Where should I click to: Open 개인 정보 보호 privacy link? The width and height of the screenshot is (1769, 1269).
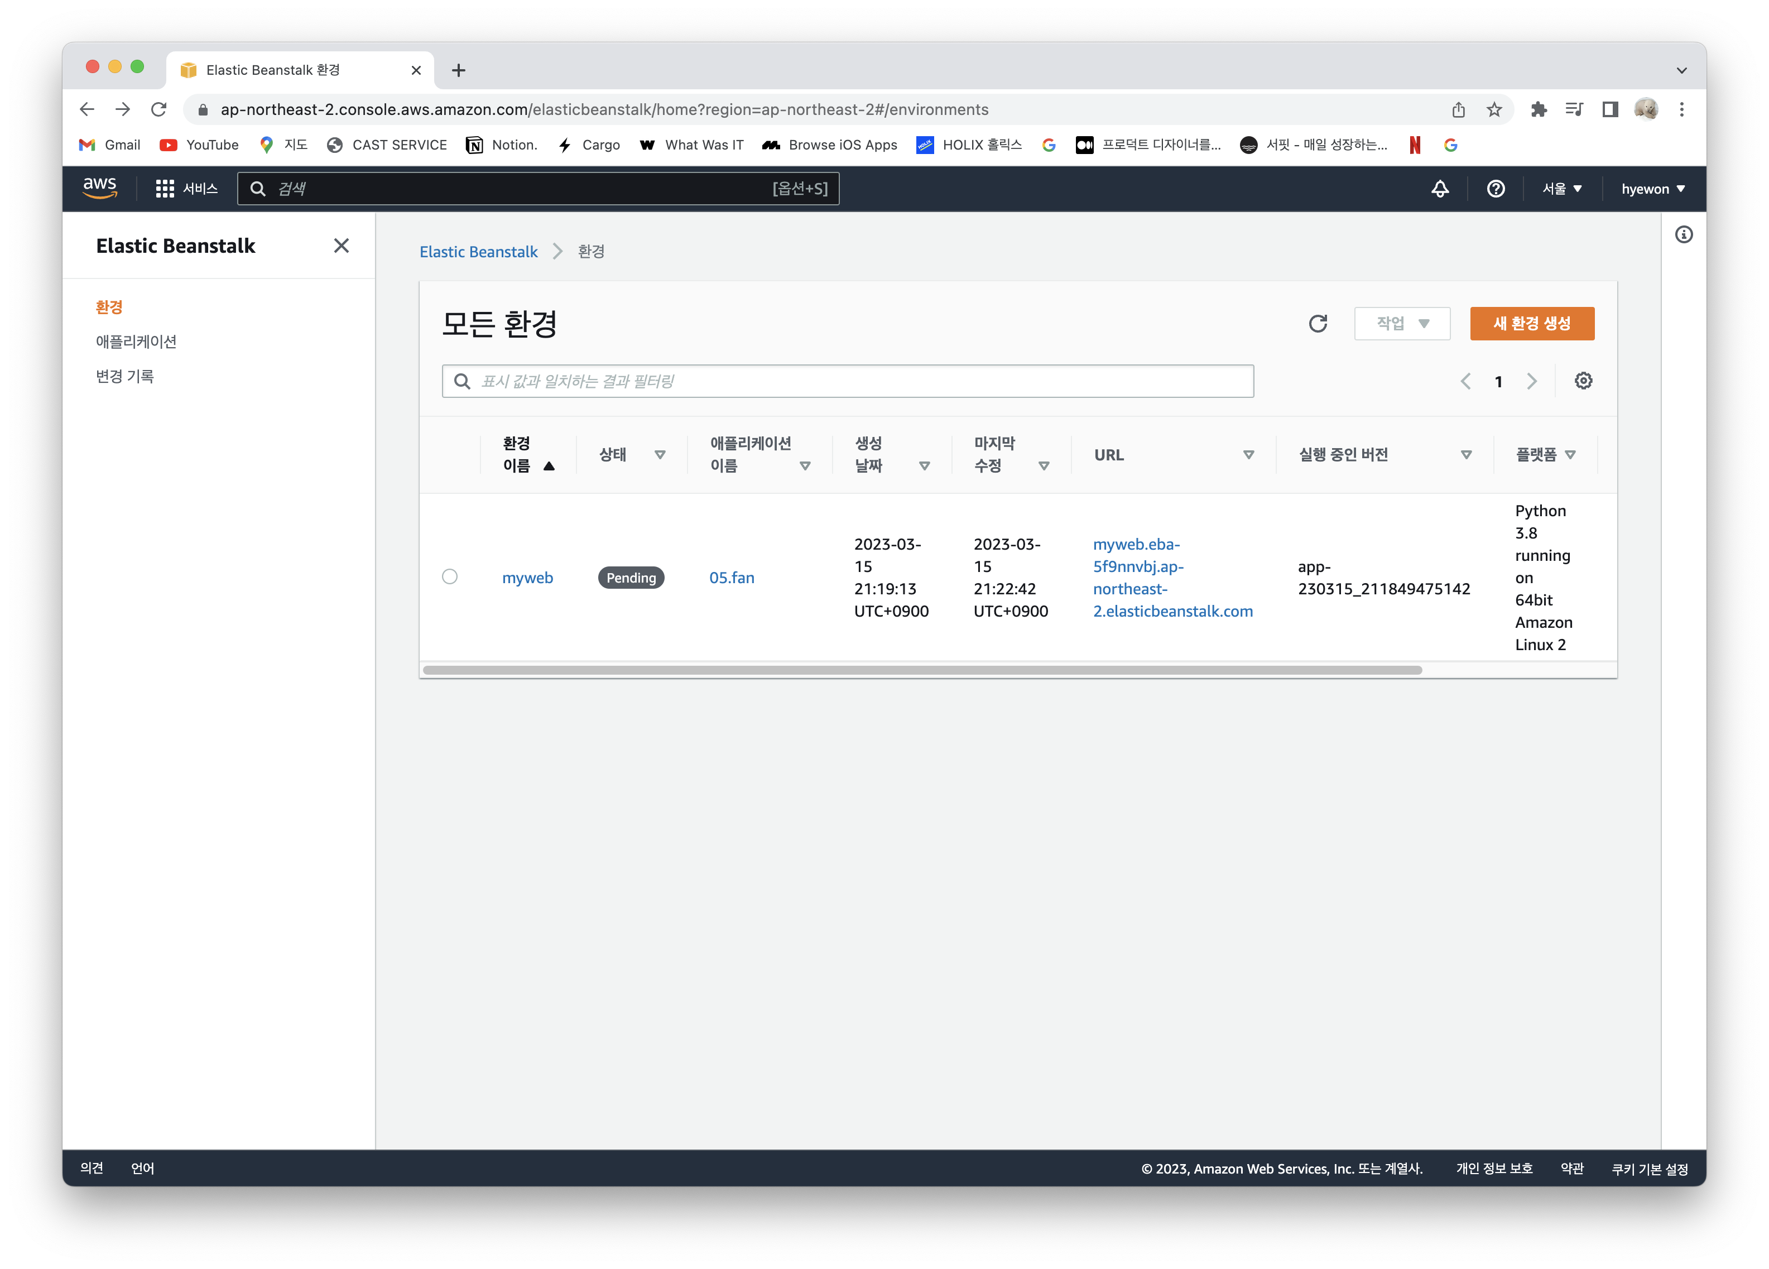[x=1494, y=1169]
